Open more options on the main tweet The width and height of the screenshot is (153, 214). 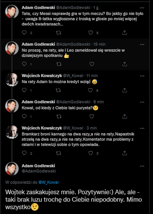142,166
